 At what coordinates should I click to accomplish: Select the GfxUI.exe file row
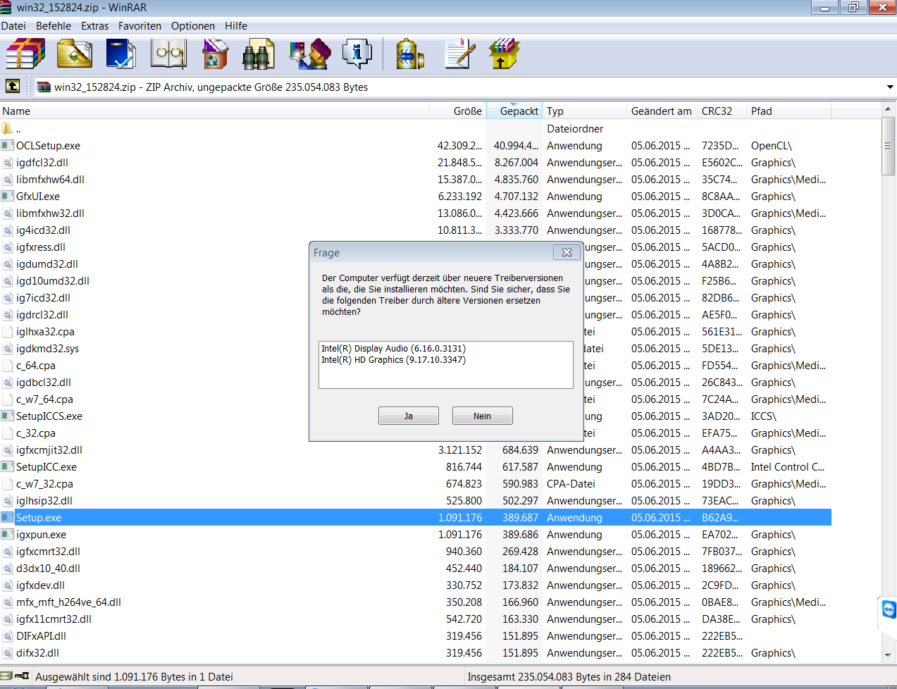pyautogui.click(x=416, y=197)
